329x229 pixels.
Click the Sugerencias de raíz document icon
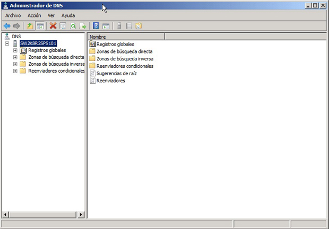(92, 73)
